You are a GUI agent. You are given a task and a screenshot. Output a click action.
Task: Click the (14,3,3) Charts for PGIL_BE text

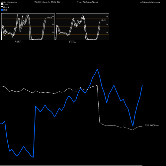click(x=47, y=2)
